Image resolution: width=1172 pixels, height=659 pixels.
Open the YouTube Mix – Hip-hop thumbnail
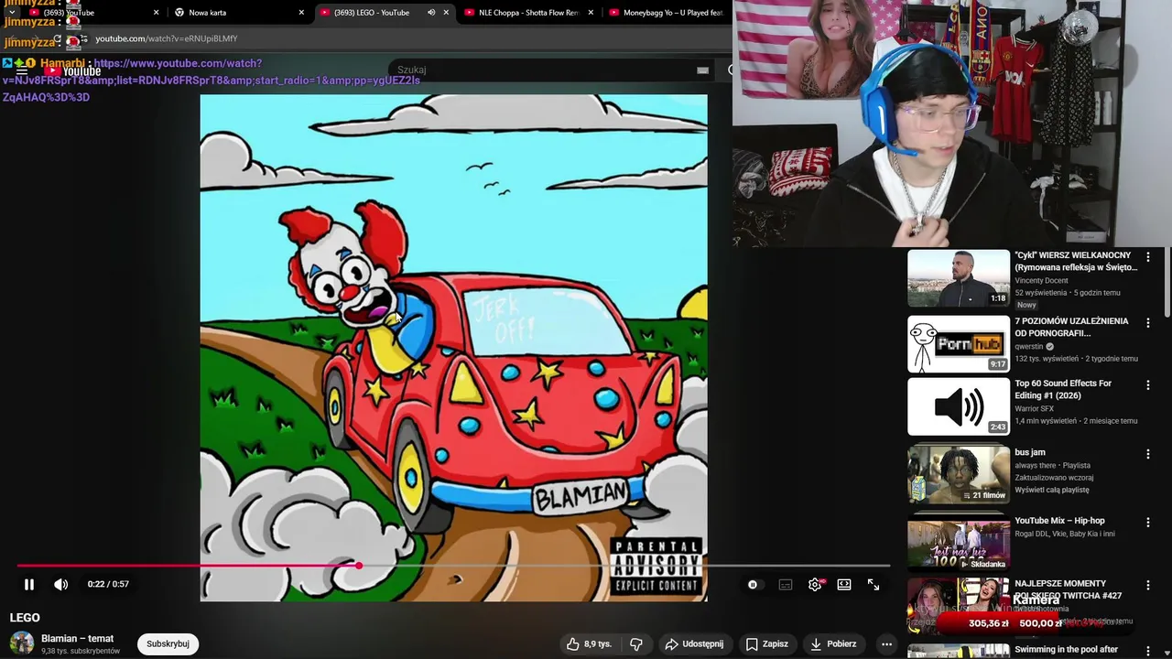click(x=959, y=544)
